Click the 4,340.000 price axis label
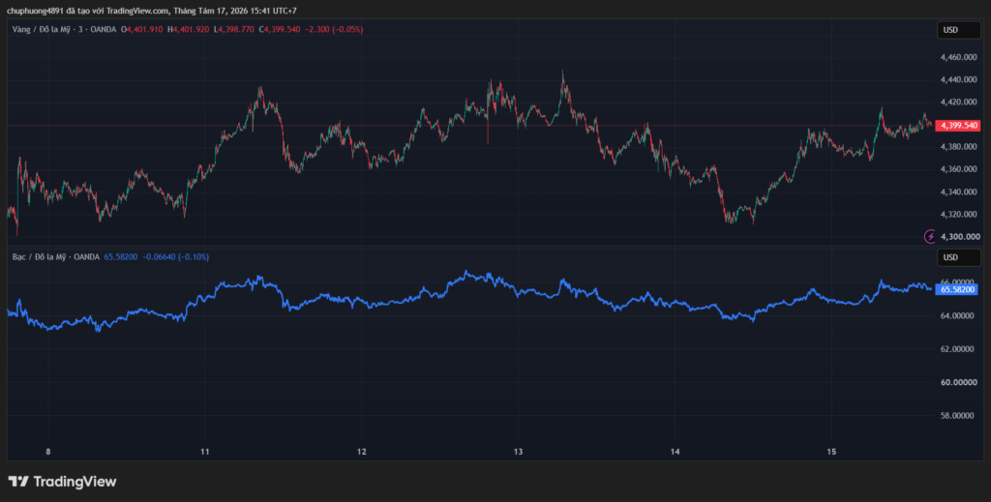The width and height of the screenshot is (991, 502). pos(959,192)
